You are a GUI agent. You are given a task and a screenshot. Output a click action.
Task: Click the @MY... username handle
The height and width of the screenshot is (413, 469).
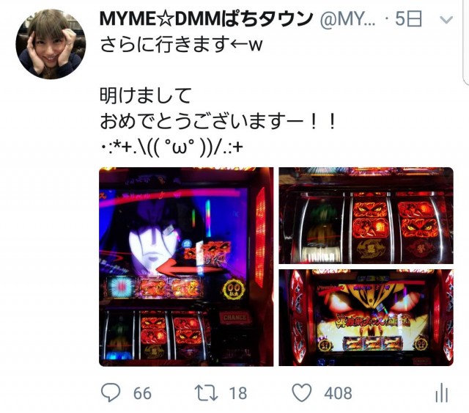348,20
